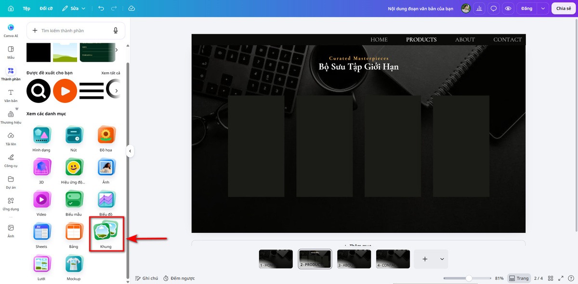Select page 4 CONTACT thumbnail

click(393, 259)
